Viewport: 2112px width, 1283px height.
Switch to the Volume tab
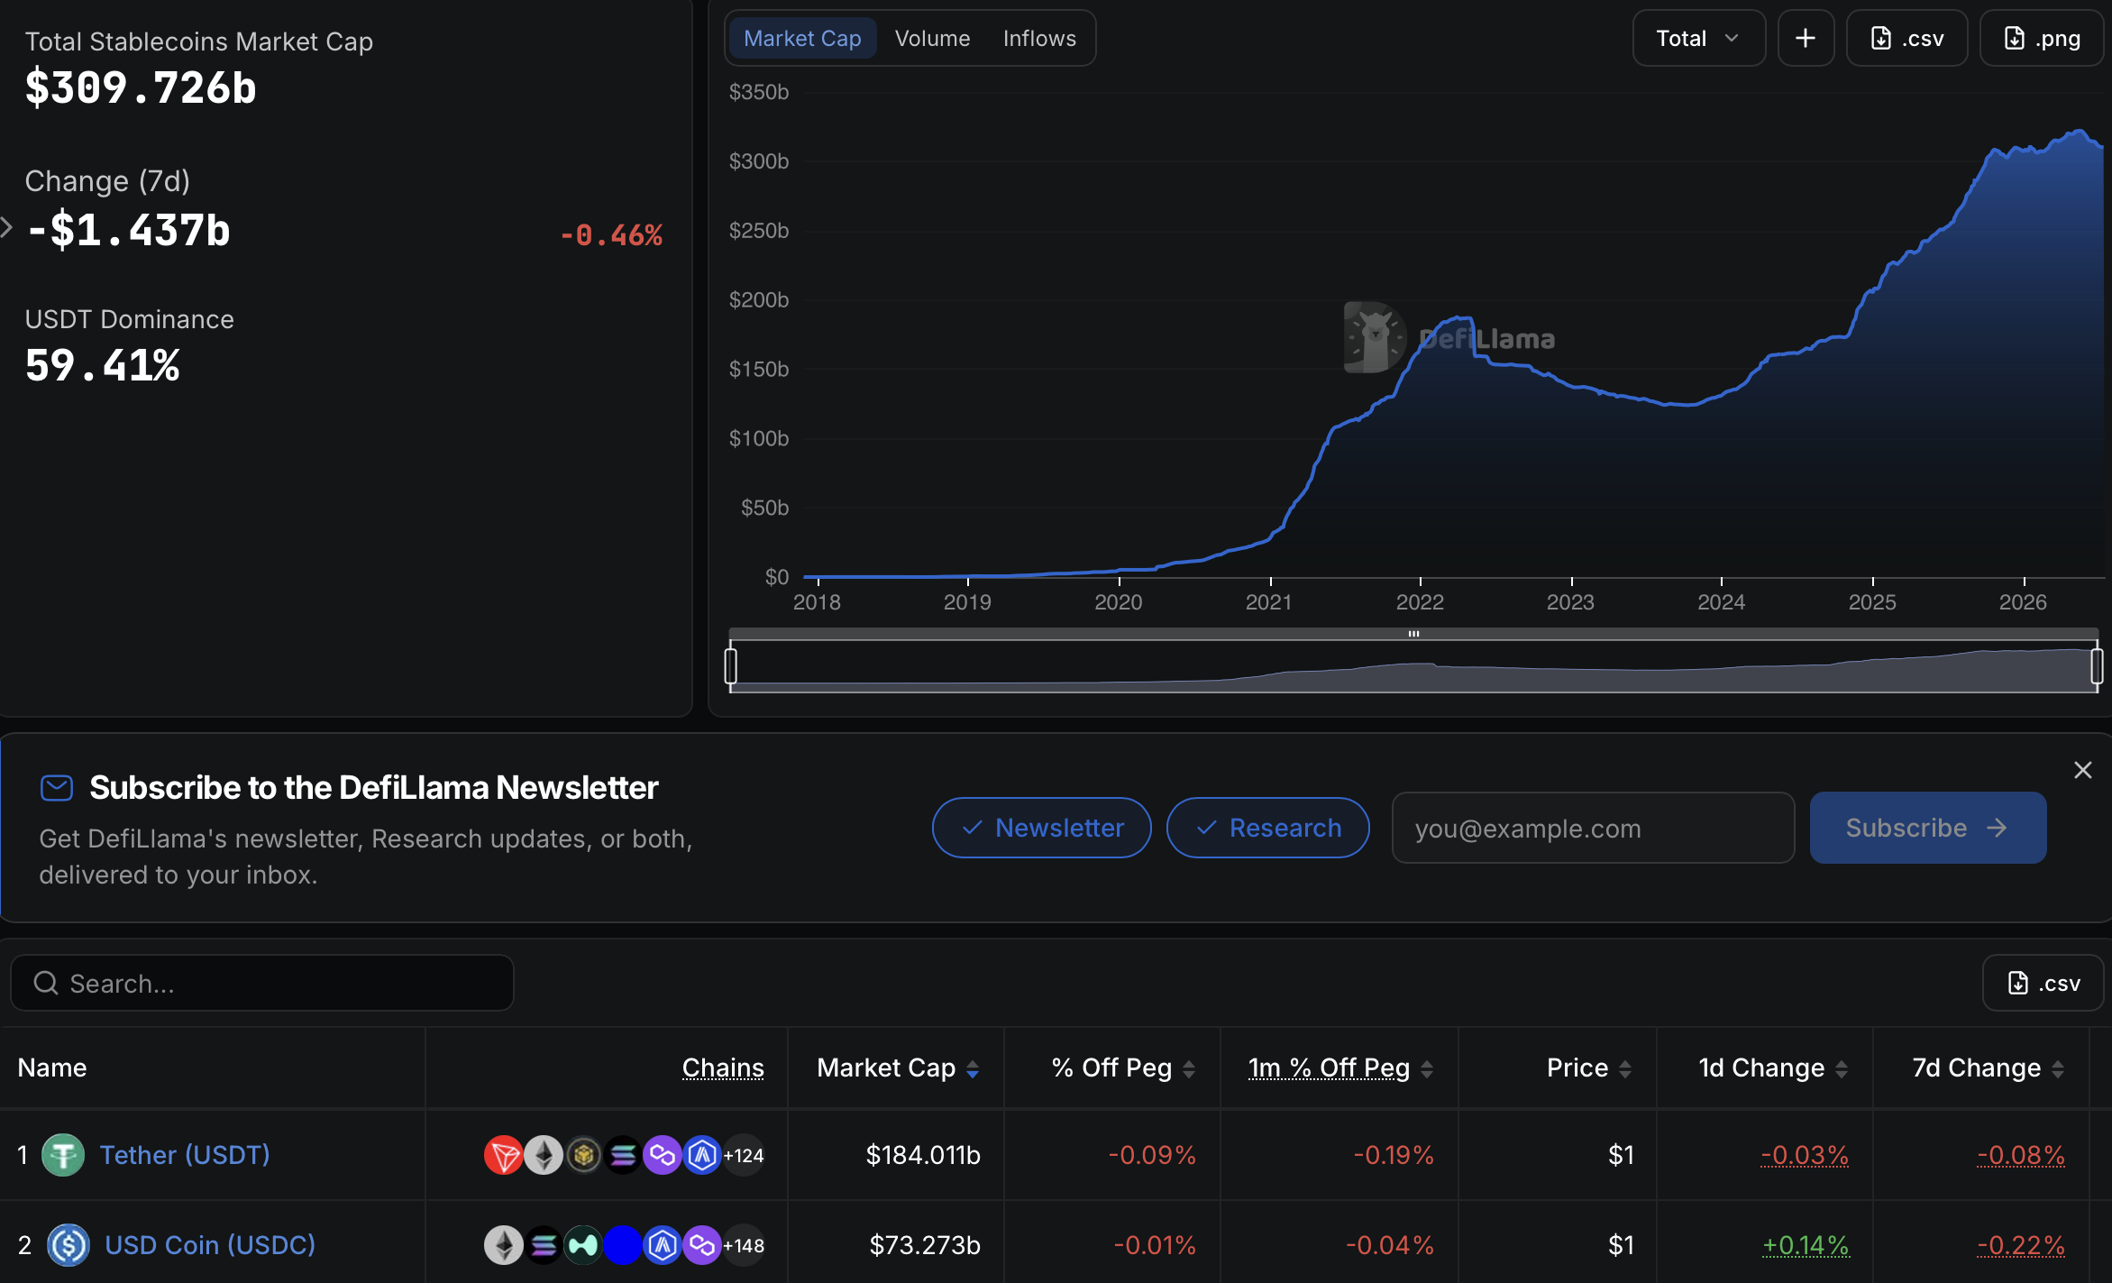932,38
